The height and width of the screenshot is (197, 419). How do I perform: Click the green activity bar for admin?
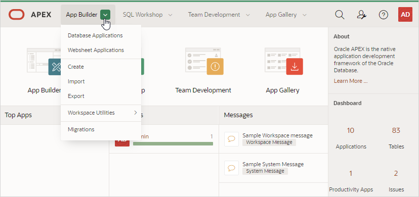[x=173, y=143]
